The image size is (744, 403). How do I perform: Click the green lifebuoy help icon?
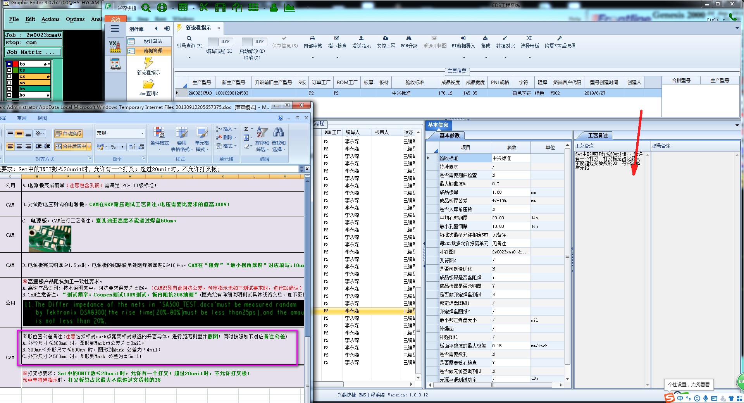(x=162, y=7)
